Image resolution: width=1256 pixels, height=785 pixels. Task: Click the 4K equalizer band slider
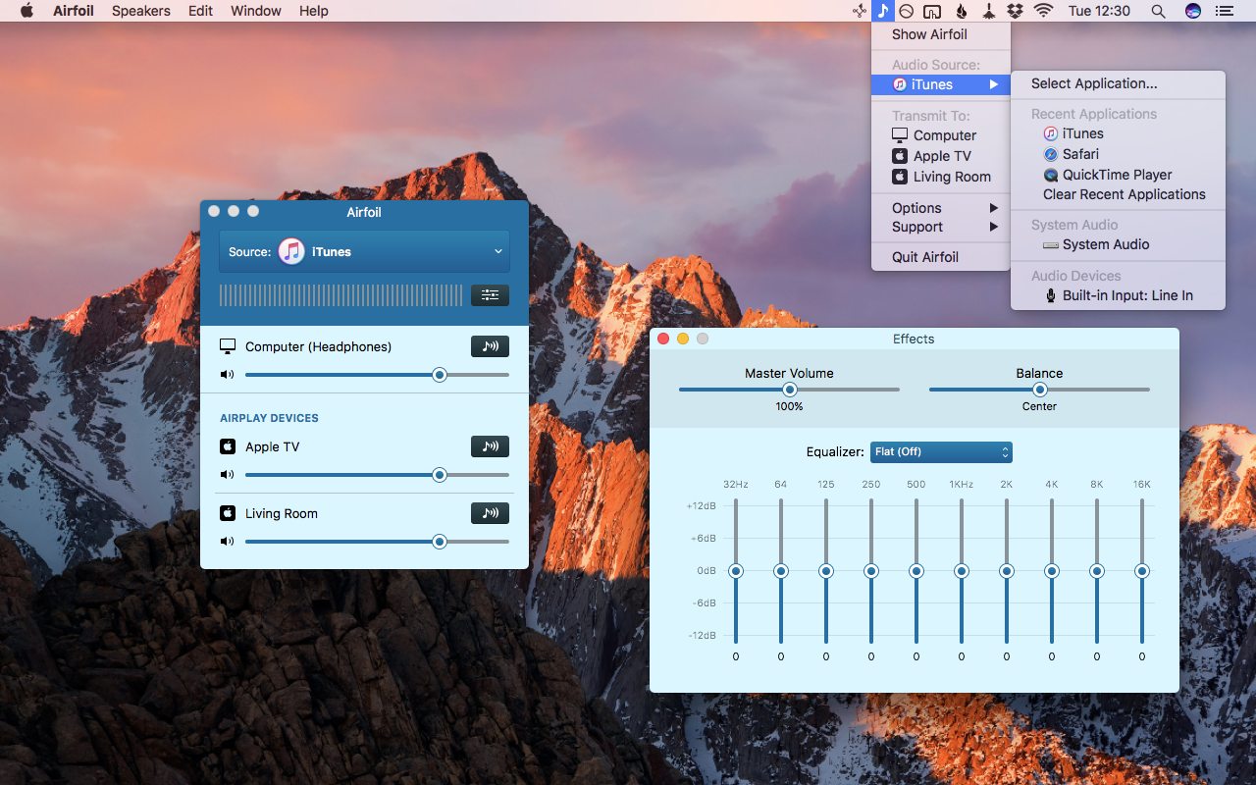tap(1052, 571)
